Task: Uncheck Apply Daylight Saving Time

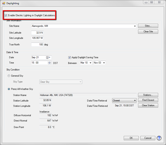Action: pyautogui.click(x=69, y=58)
